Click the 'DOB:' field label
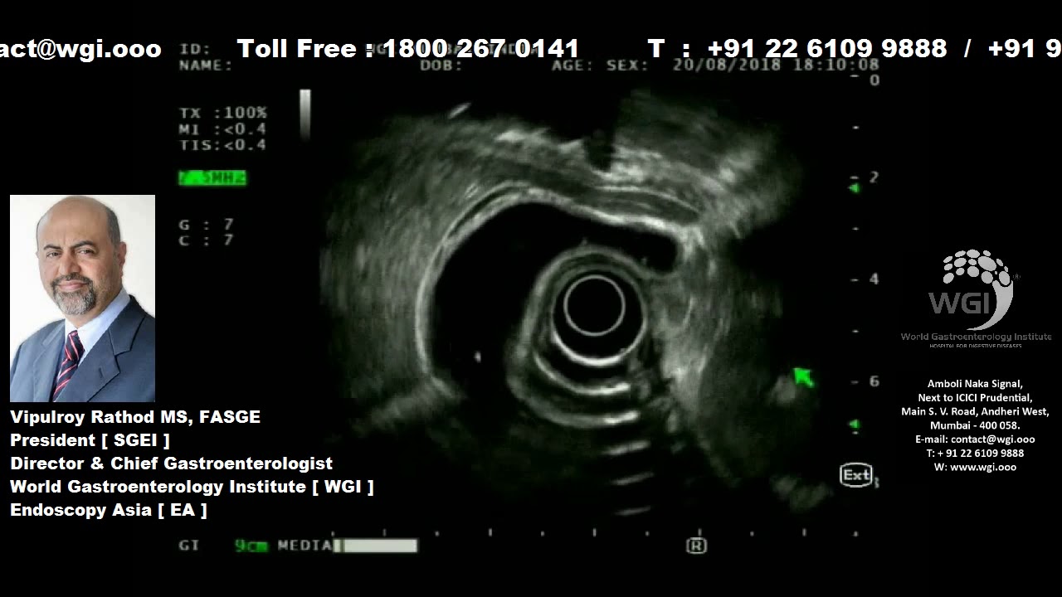 (x=441, y=66)
